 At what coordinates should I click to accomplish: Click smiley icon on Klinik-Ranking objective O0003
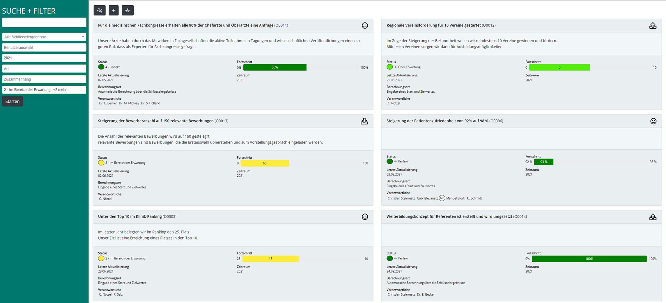point(365,217)
